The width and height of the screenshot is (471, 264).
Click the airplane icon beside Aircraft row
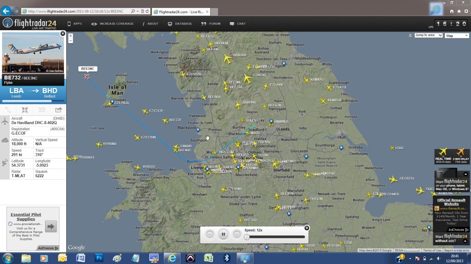5,121
